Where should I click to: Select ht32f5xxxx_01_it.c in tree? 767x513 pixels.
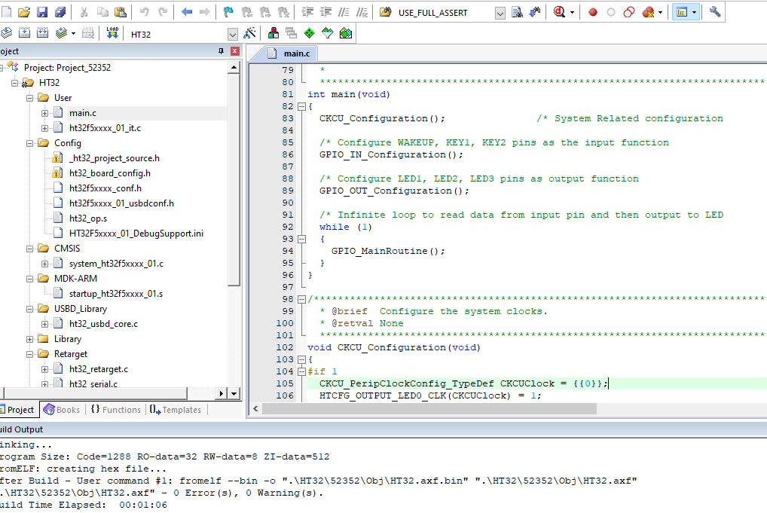[105, 128]
